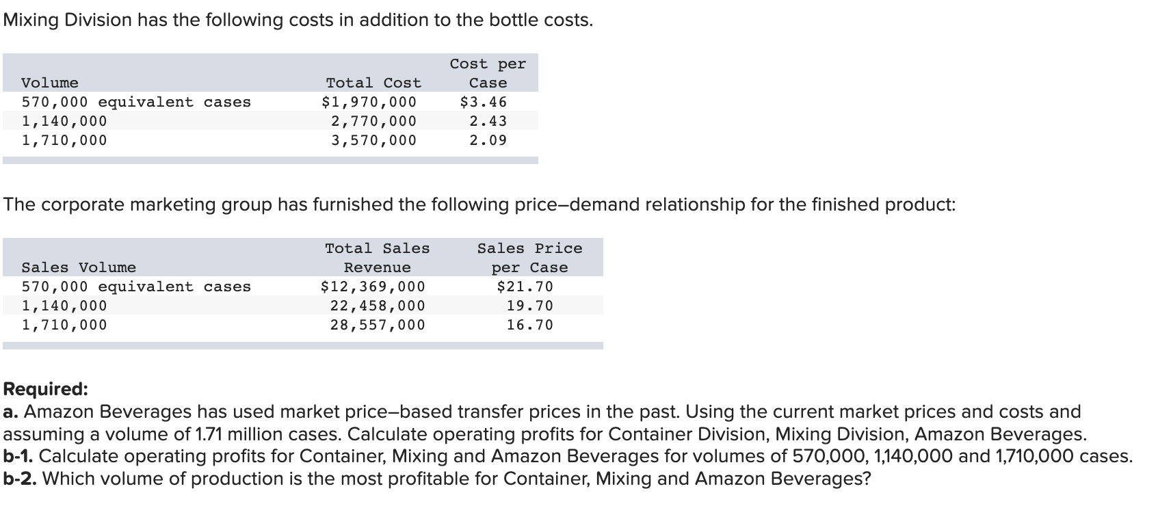Click the 16.70 sales price value
This screenshot has width=1171, height=506.
pos(529,325)
